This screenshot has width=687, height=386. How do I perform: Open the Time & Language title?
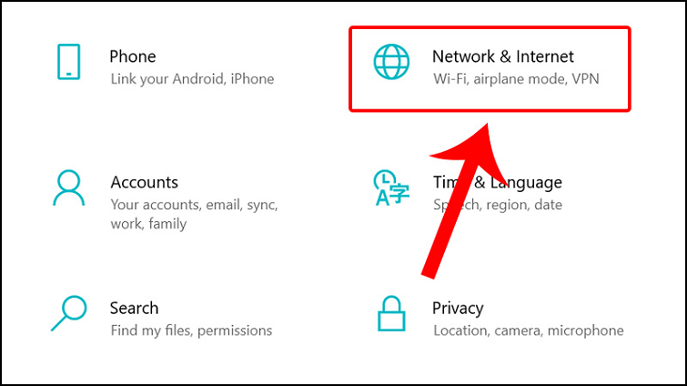click(498, 182)
